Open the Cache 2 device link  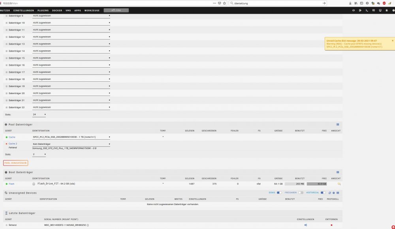point(13,144)
